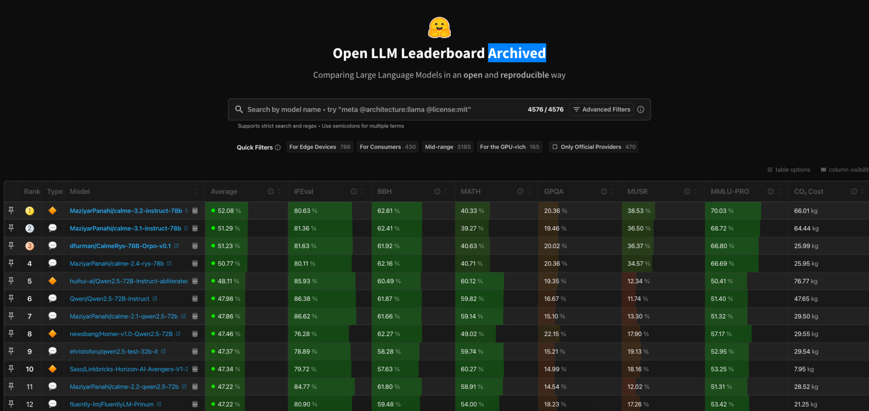This screenshot has width=869, height=411.
Task: Click database icon on CalmeRys-78B-Orpo row
Action: pos(195,246)
